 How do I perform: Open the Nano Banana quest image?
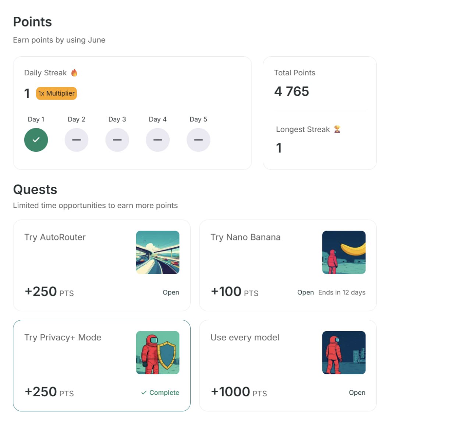[344, 253]
